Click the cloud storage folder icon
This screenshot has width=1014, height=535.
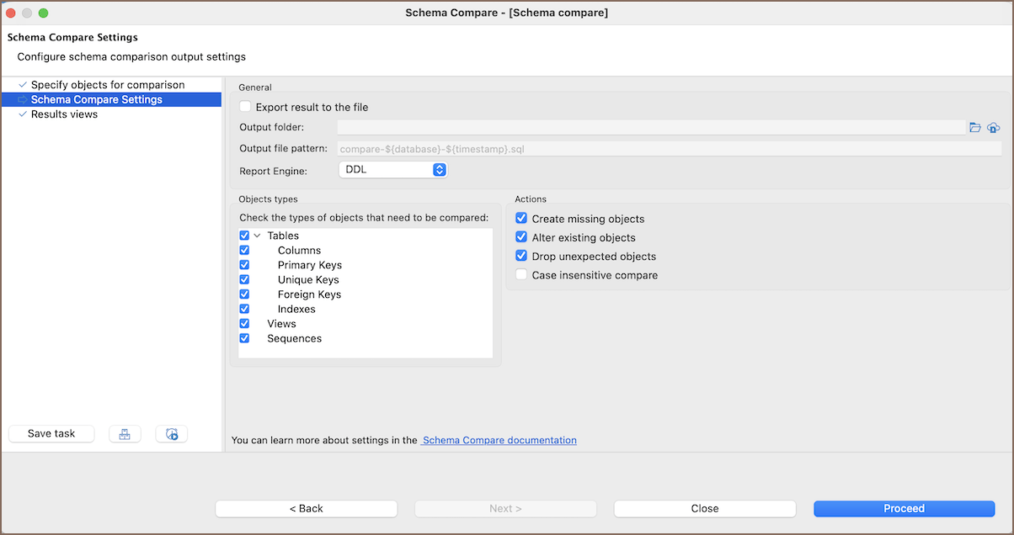(993, 127)
